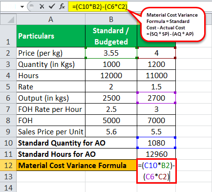
Task: Click the 'Standard Hours for AO' cell
Action: (77, 154)
